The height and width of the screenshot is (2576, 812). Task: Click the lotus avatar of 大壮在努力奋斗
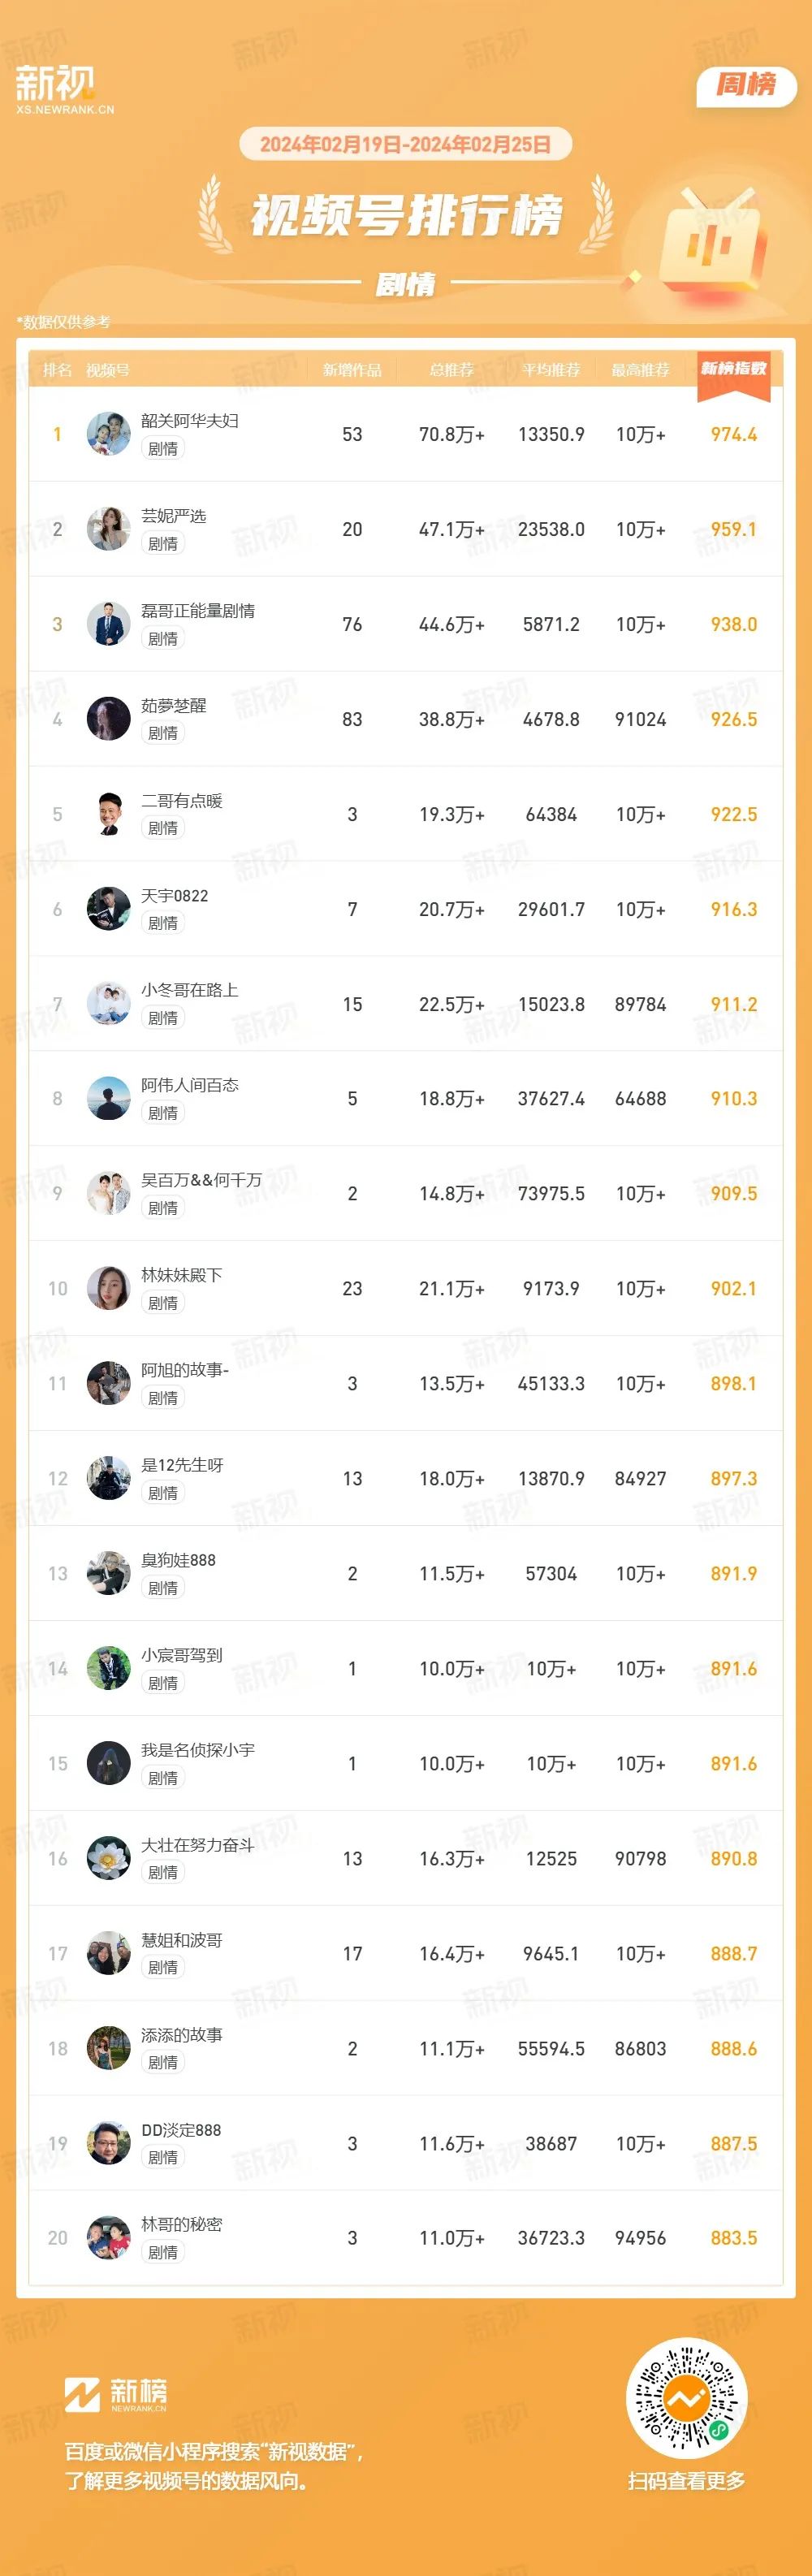108,1858
